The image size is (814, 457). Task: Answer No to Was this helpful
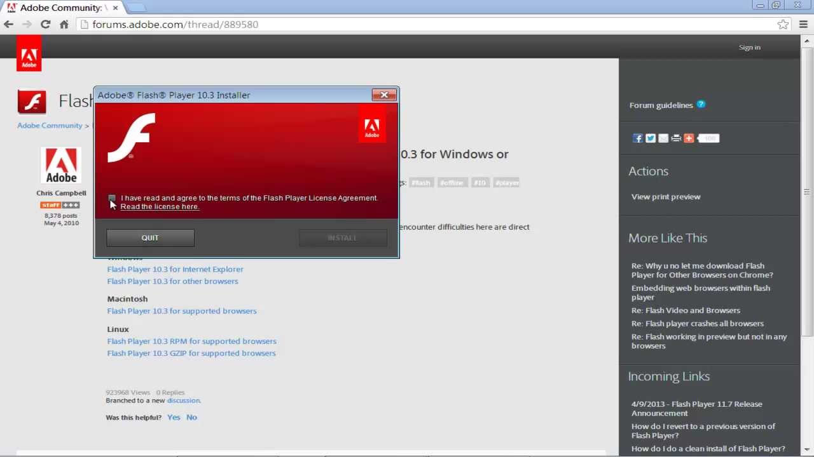pos(191,418)
